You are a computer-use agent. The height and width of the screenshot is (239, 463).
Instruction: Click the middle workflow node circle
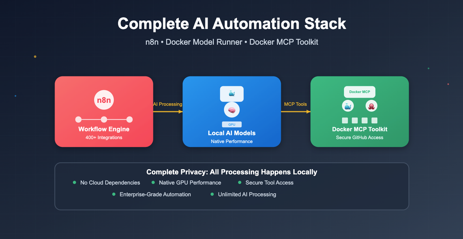(x=103, y=119)
